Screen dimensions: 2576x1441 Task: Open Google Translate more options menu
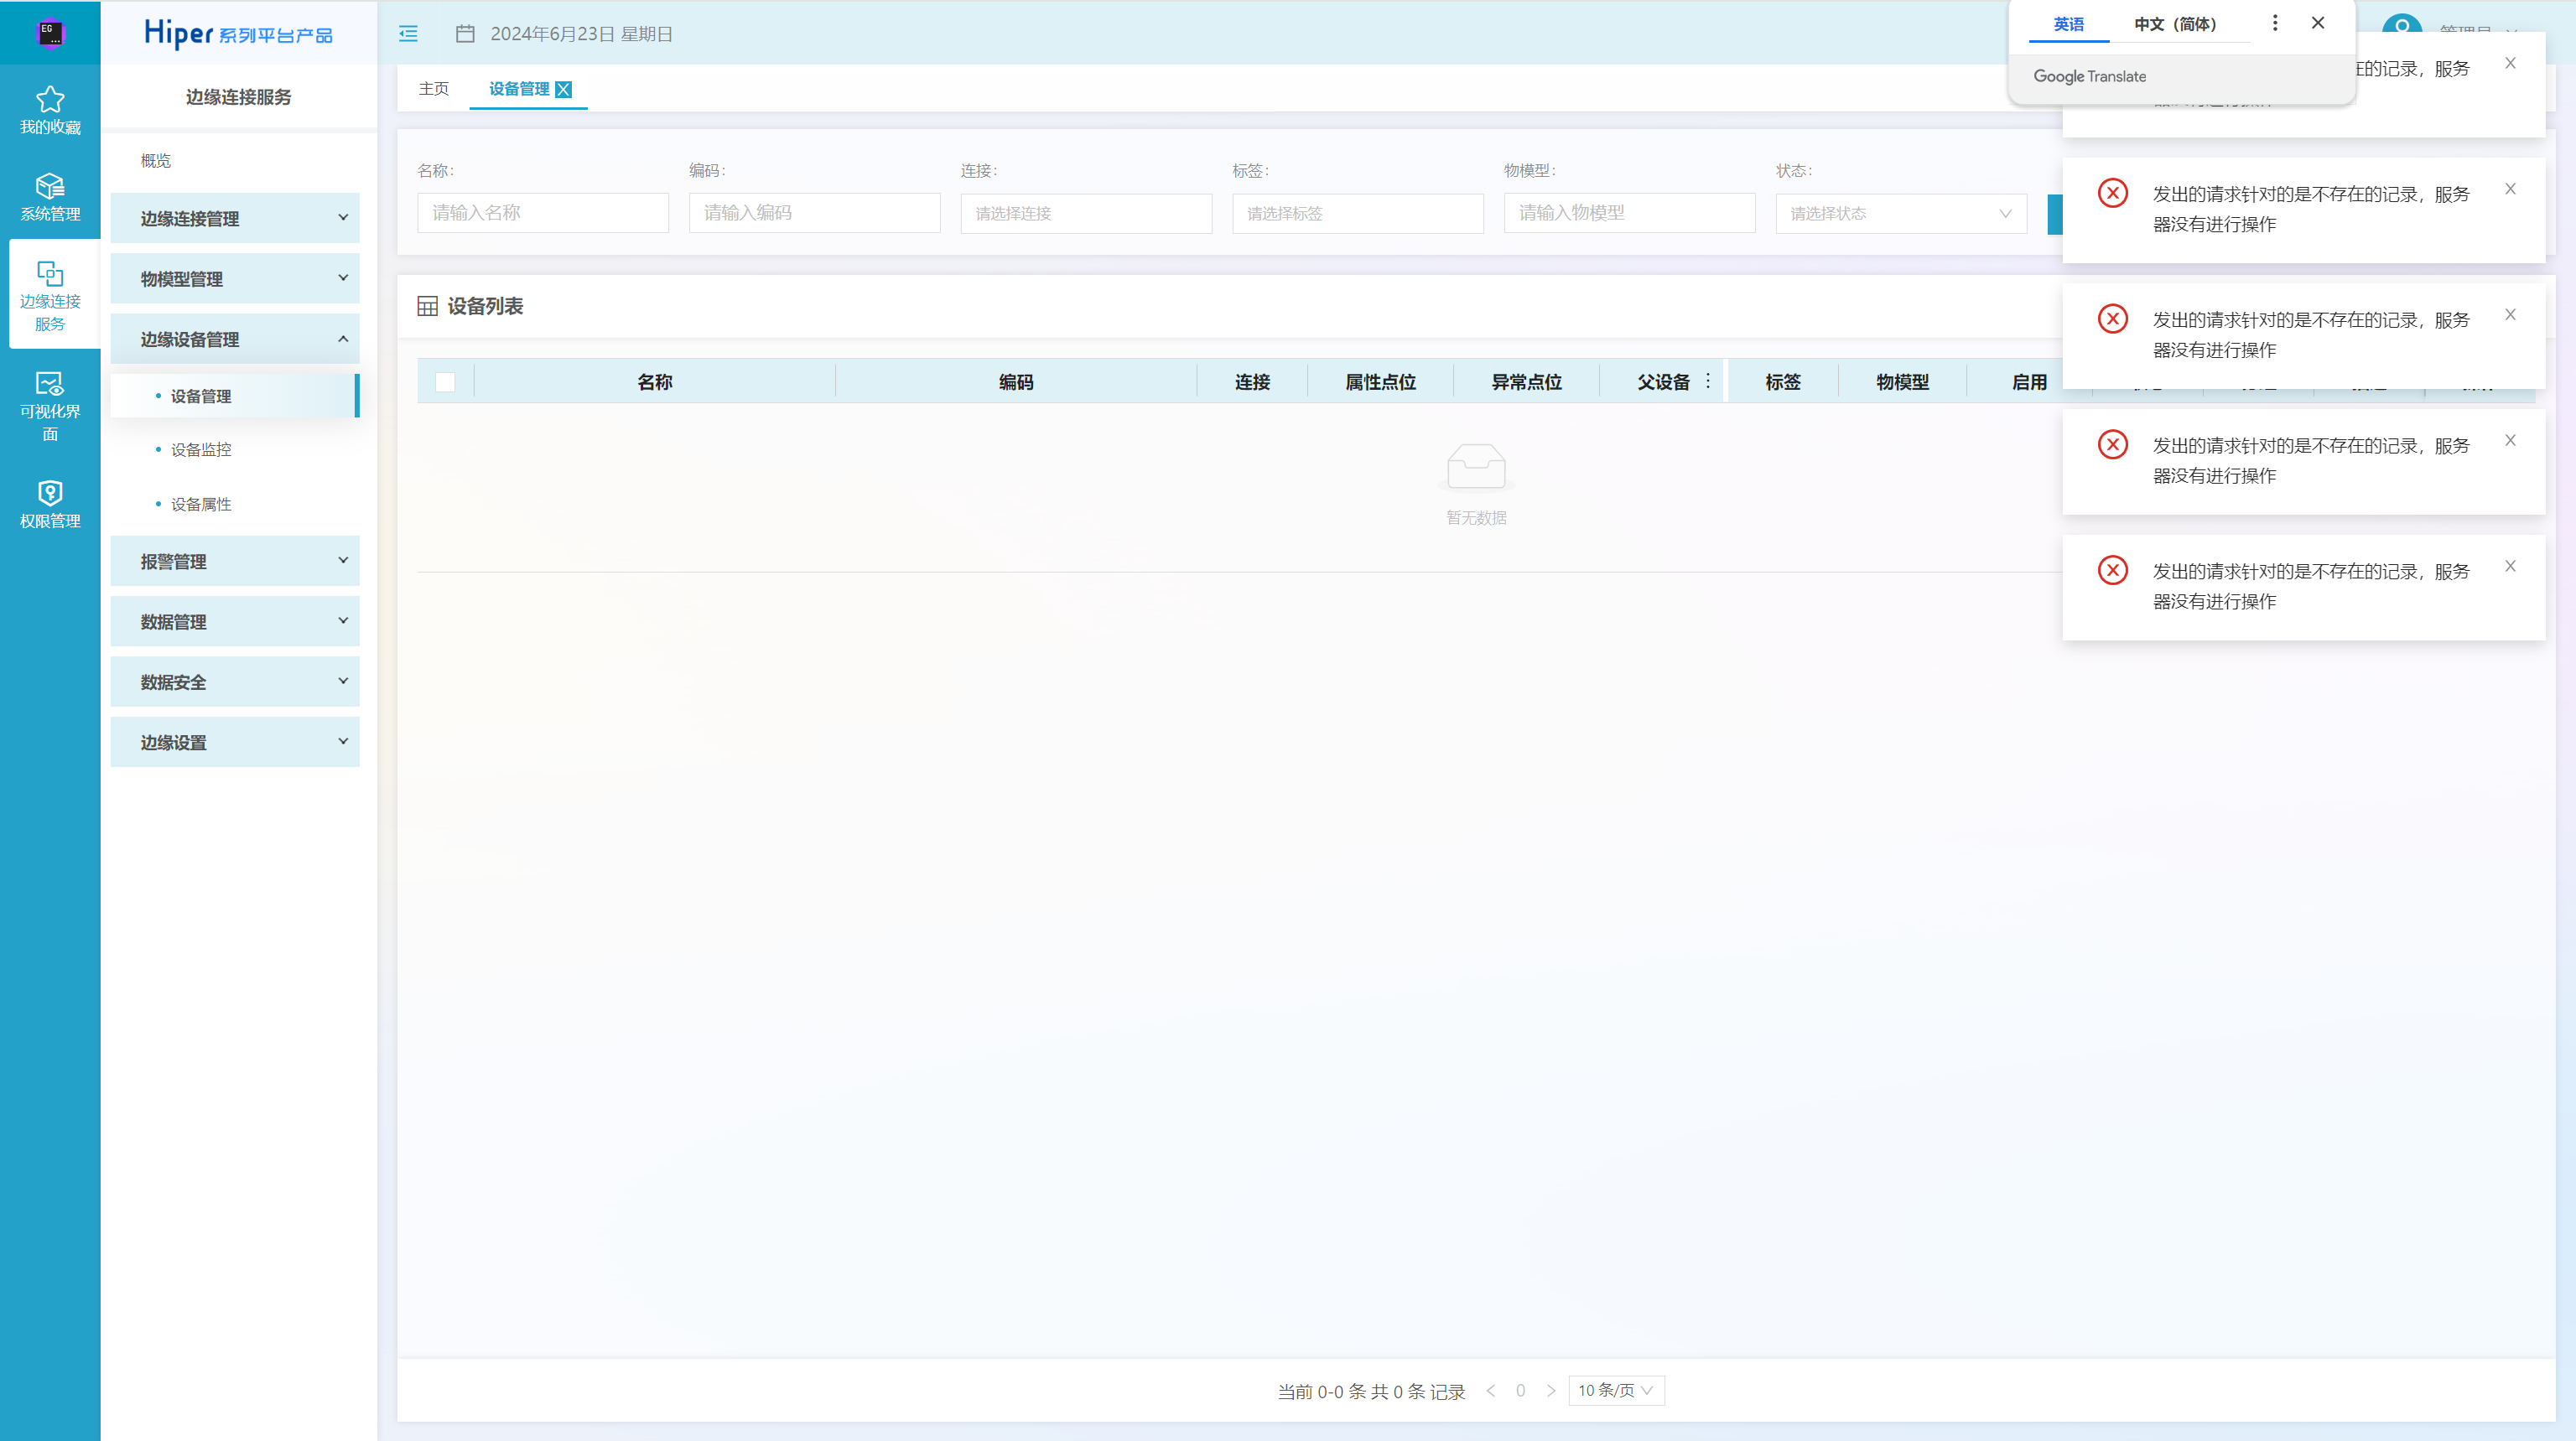pos(2275,23)
